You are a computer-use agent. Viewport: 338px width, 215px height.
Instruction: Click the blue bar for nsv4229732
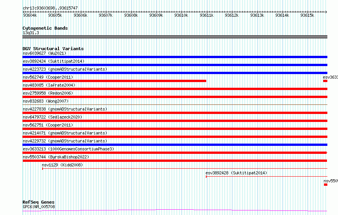175,145
